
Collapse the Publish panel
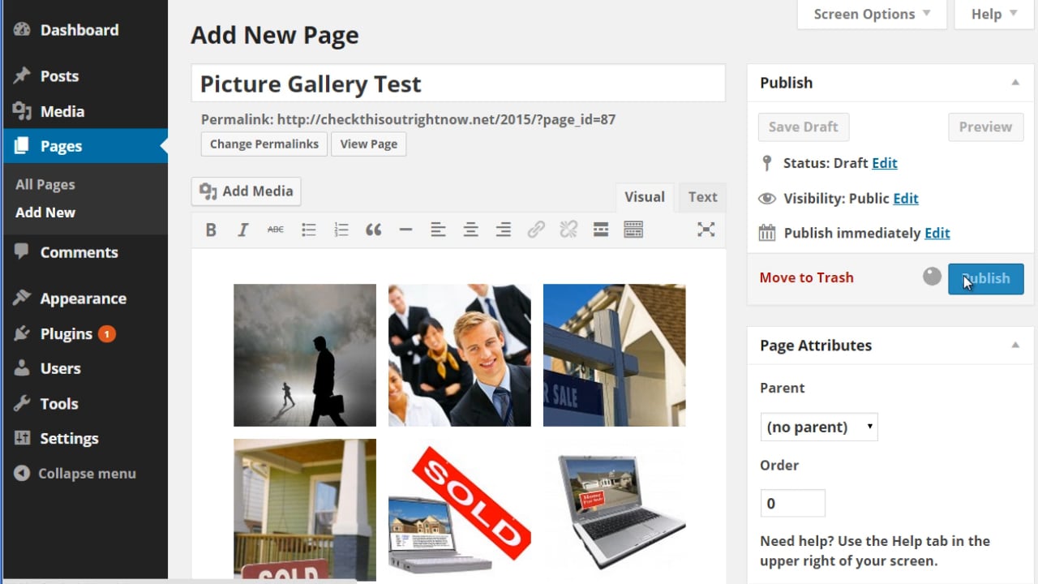click(x=1015, y=82)
